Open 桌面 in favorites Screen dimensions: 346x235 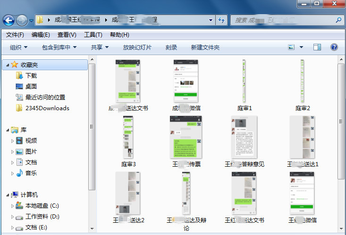click(x=31, y=86)
